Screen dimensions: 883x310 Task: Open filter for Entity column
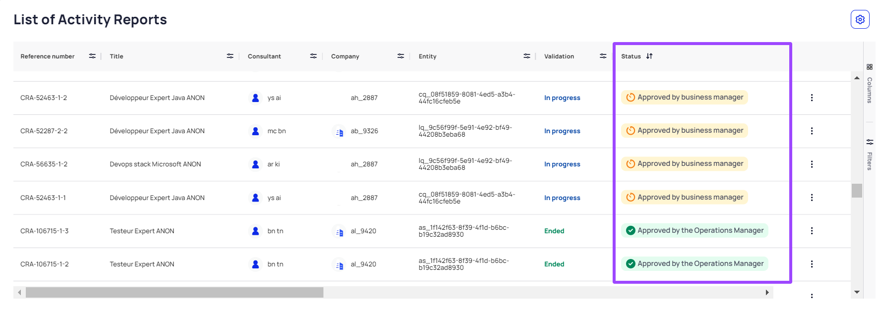coord(527,56)
